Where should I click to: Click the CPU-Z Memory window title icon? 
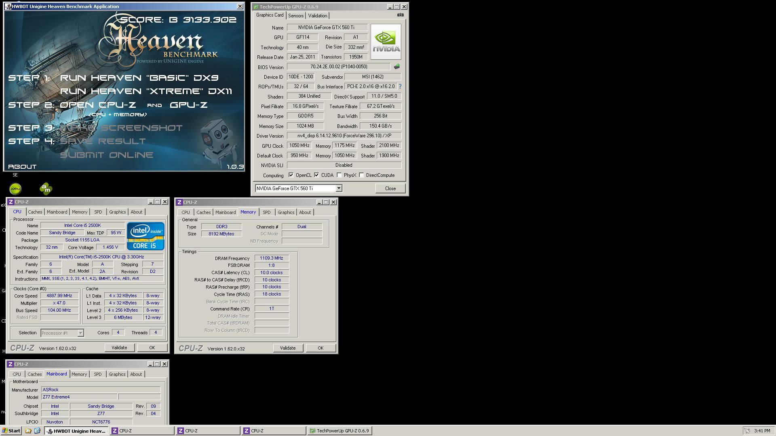click(x=179, y=202)
